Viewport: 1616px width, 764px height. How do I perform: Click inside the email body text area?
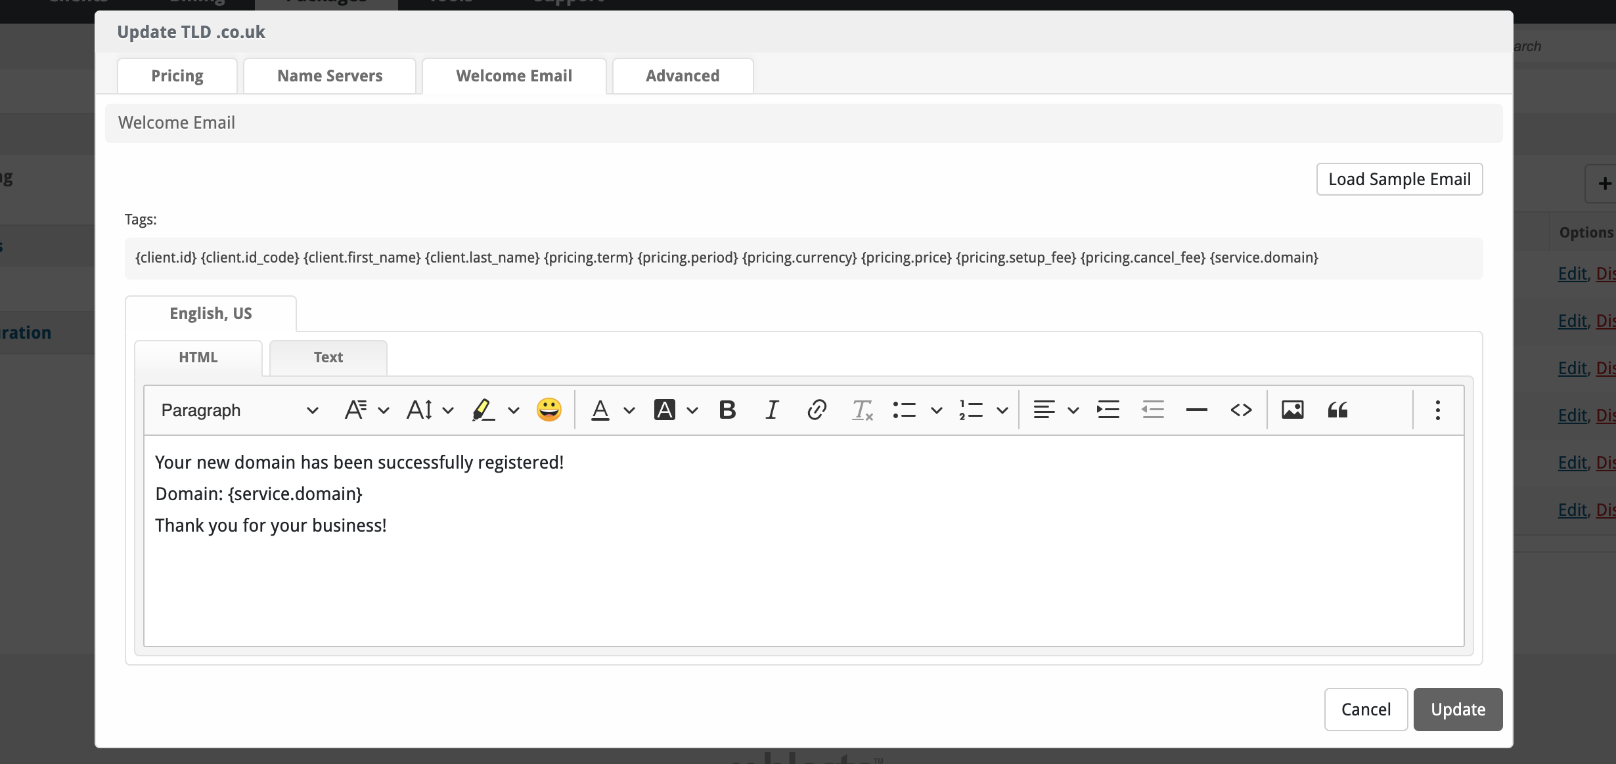click(x=803, y=578)
